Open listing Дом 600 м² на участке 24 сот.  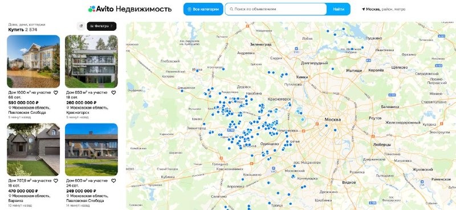tap(87, 183)
